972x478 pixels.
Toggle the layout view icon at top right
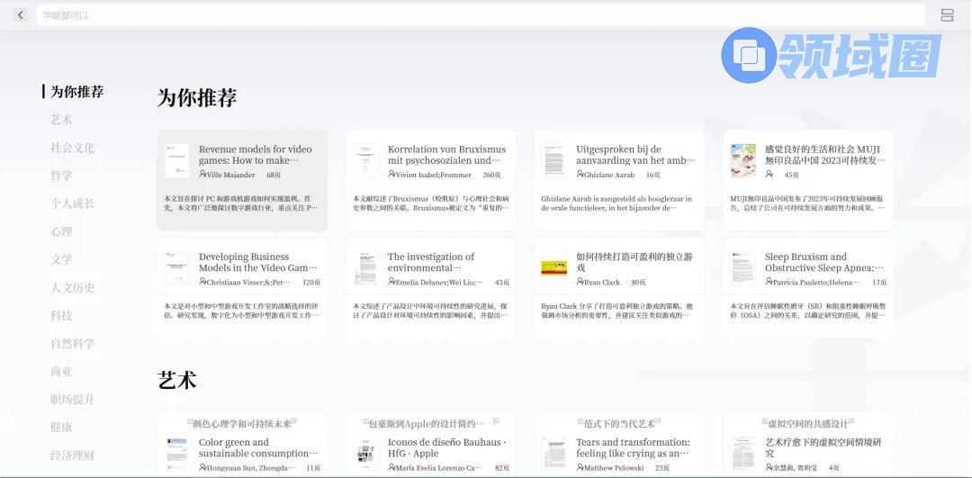click(947, 15)
